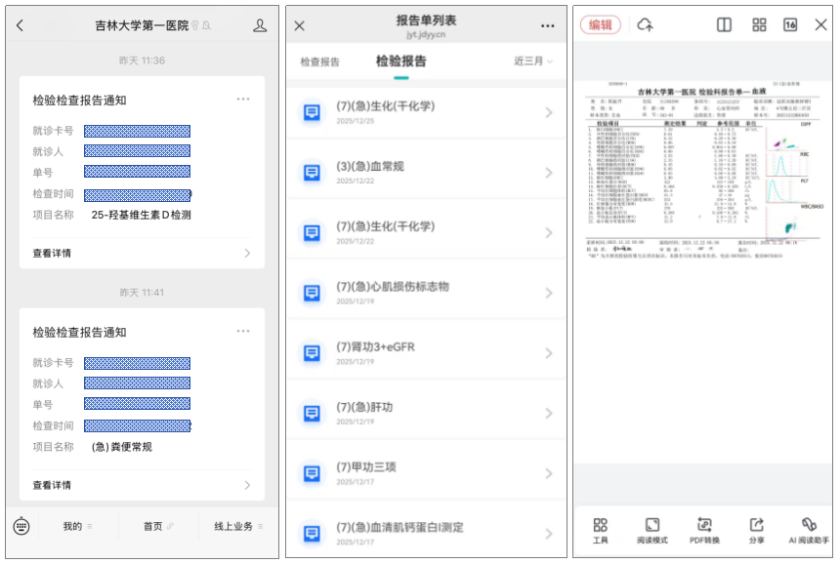Launch AI 阅读助手 assistant
Viewport: 840px width, 564px height.
(809, 530)
